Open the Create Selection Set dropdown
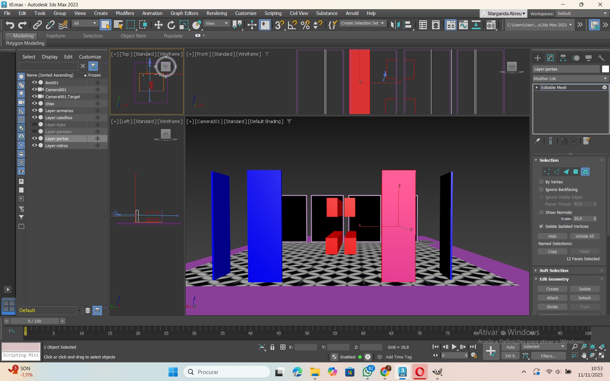The height and width of the screenshot is (381, 610). 362,23
